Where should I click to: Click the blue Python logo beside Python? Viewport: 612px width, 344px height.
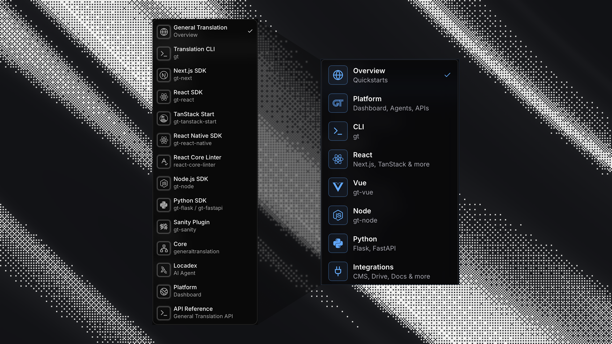[x=338, y=243]
